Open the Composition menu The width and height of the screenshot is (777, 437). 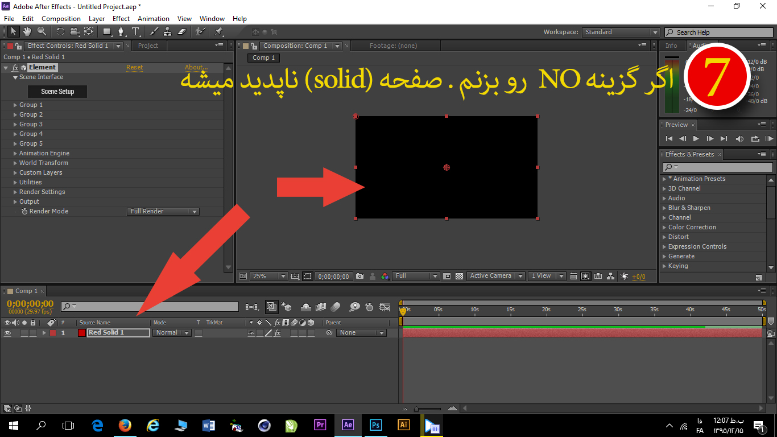coord(61,19)
